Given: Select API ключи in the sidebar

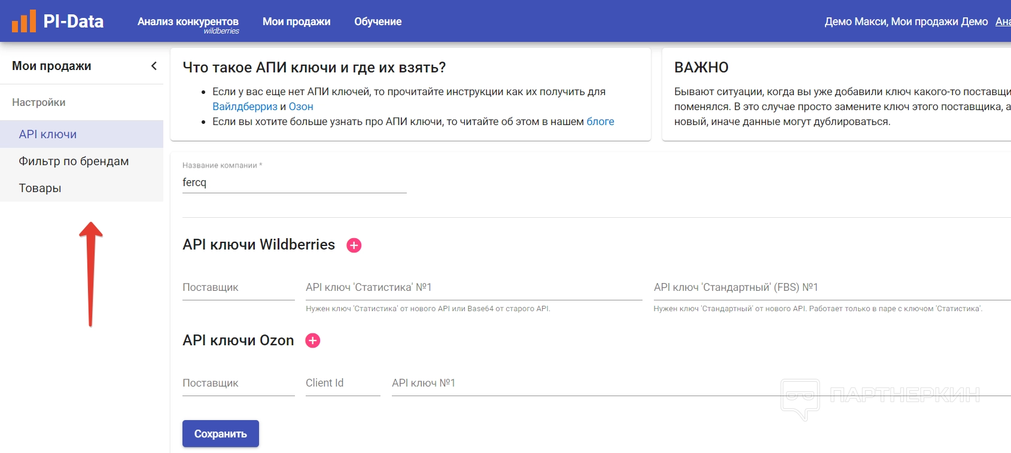Looking at the screenshot, I should tap(48, 134).
